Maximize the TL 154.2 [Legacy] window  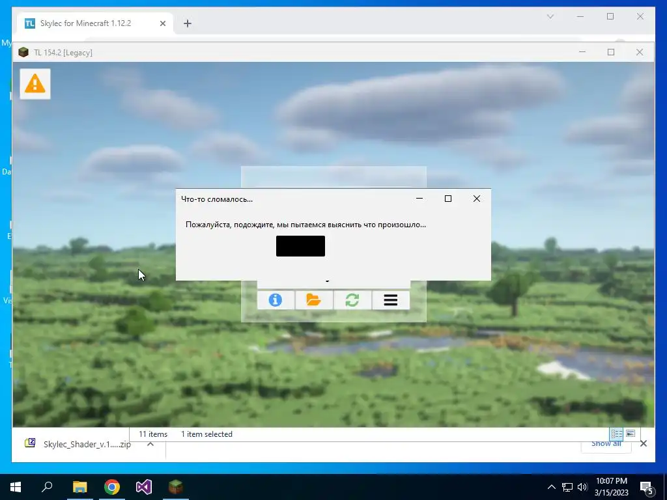tap(611, 52)
